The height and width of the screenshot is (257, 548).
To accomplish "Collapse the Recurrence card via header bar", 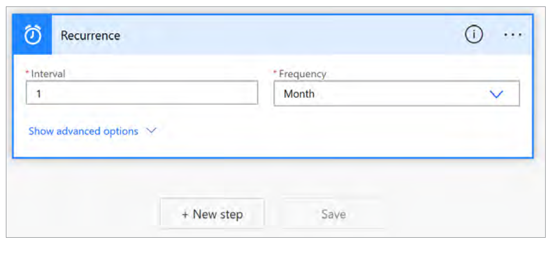I will (x=291, y=35).
